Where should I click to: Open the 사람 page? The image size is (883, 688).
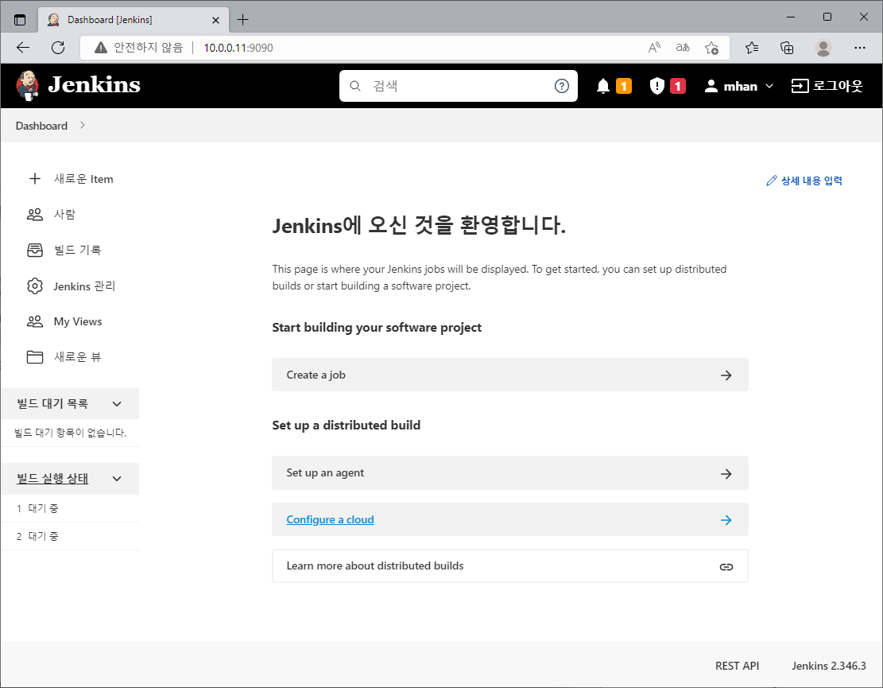point(64,215)
